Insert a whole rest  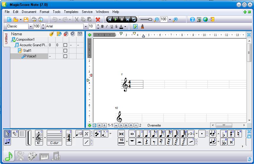coord(132,142)
